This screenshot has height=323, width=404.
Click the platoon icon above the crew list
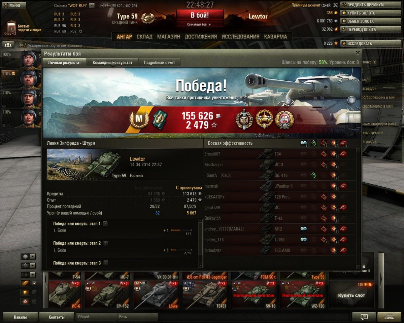coord(8,44)
